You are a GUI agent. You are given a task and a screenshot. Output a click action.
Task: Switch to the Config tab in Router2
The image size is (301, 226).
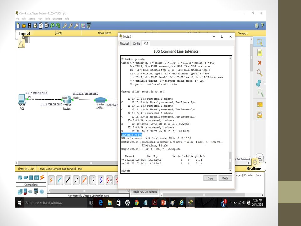[x=136, y=44]
